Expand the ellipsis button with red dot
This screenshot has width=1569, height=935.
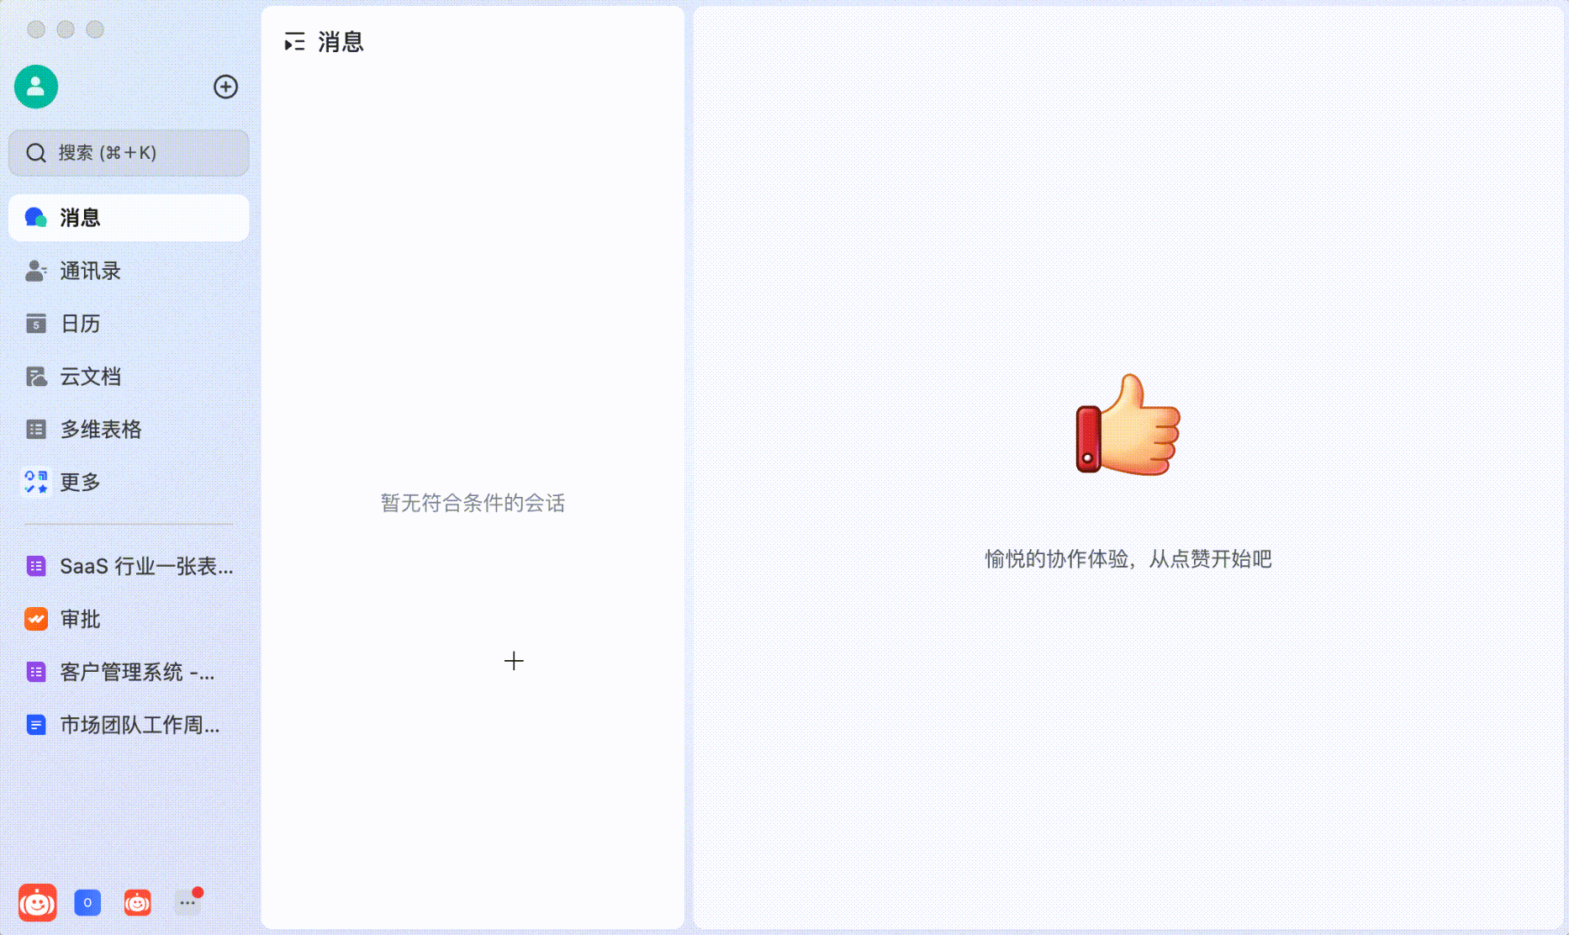coord(188,903)
